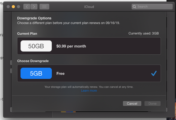
Task: Click the iCloud window title
Action: (x=89, y=7)
